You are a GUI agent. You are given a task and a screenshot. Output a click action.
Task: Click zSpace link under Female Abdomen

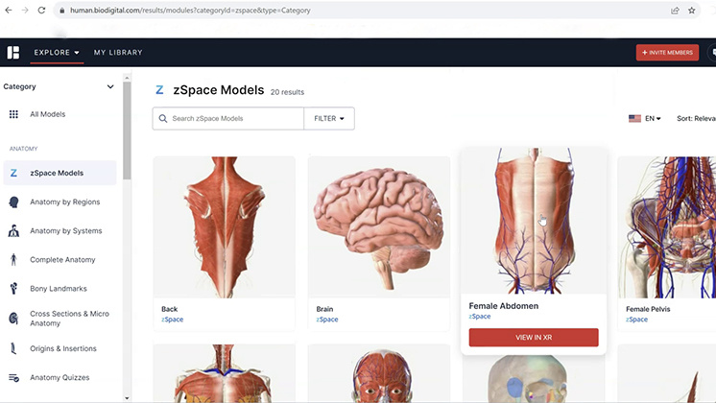pos(480,317)
